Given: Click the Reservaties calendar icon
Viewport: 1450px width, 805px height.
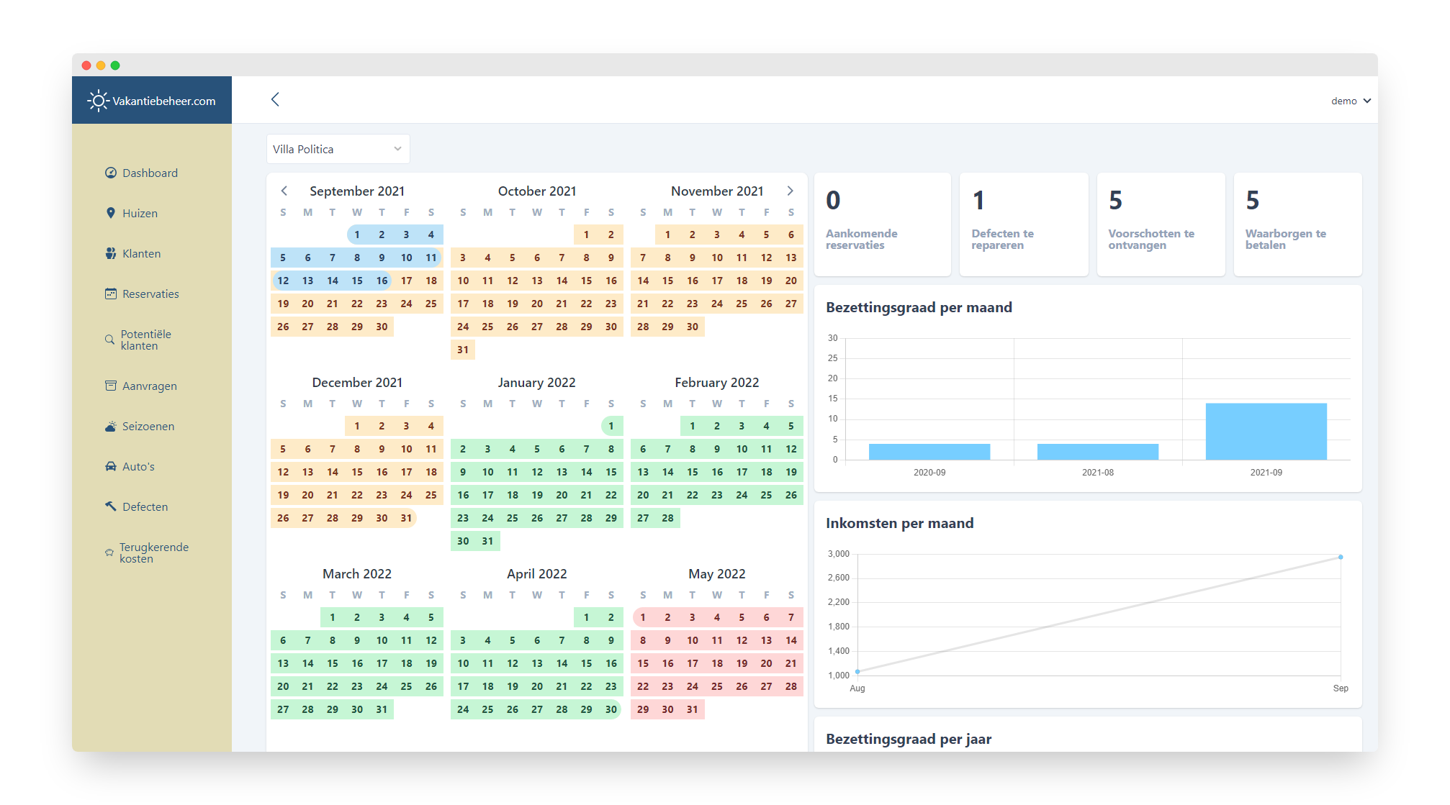Looking at the screenshot, I should pos(110,294).
